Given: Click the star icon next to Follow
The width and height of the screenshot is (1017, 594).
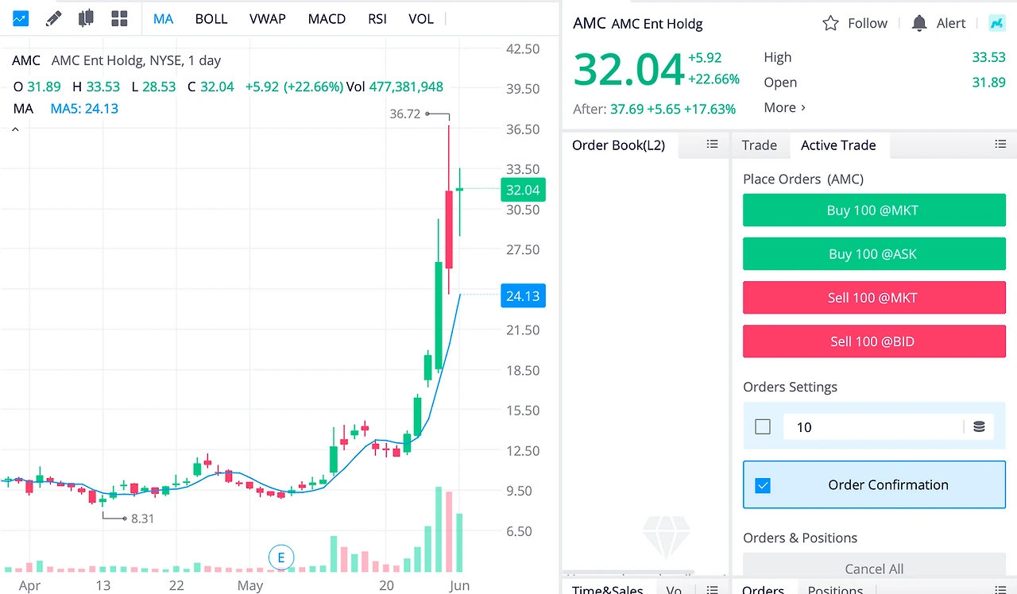Looking at the screenshot, I should coord(830,24).
